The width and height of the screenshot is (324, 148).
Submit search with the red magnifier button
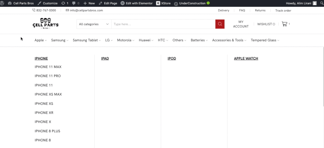[x=220, y=24]
